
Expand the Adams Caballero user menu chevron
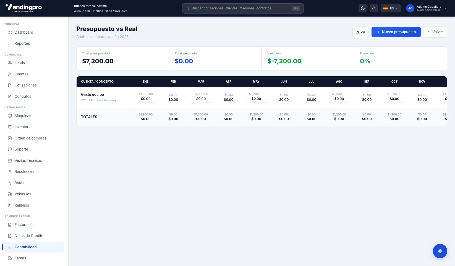pos(445,8)
